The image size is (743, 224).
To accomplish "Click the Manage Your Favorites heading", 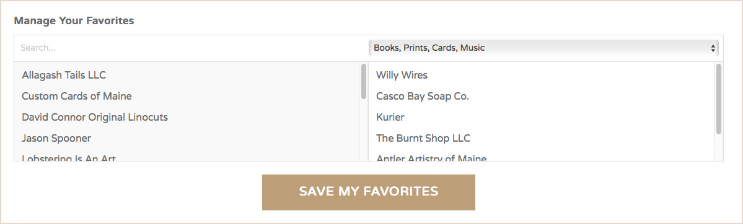I will pyautogui.click(x=74, y=21).
